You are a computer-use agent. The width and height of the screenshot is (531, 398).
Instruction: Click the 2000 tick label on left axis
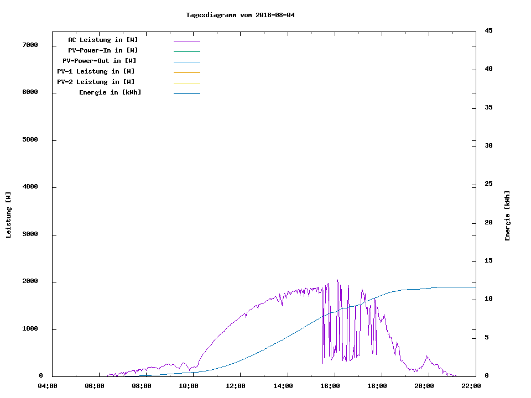[30, 281]
